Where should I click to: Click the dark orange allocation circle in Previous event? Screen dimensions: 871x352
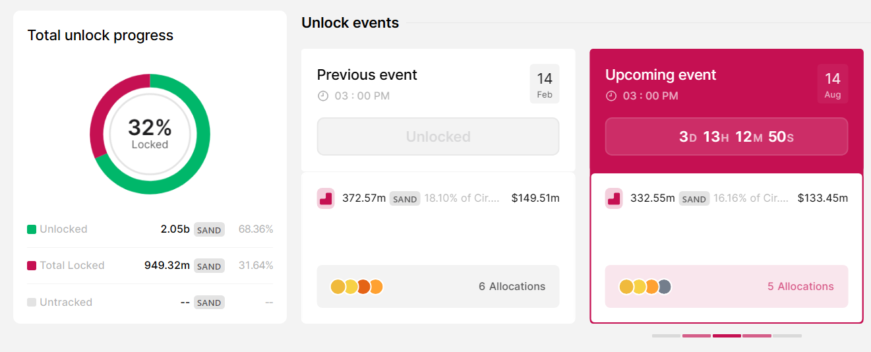pos(363,287)
